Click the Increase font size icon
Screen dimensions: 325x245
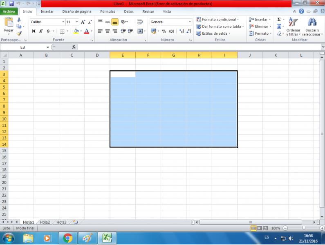pyautogui.click(x=83, y=22)
